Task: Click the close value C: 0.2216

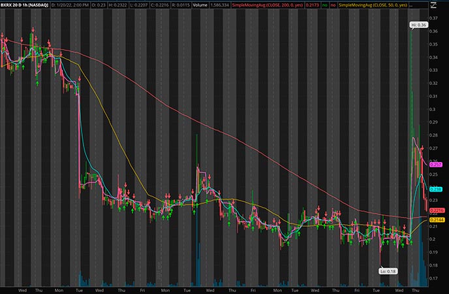Action: point(159,5)
